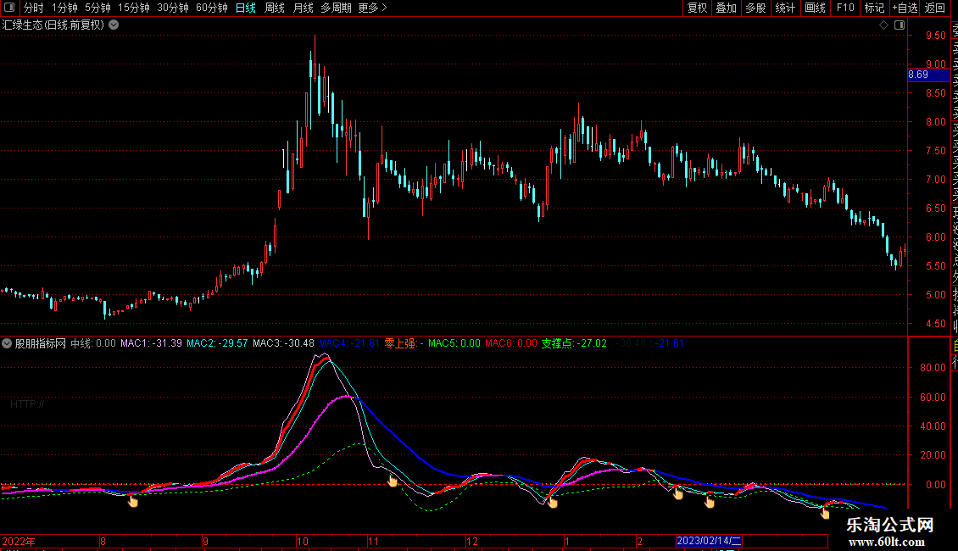Select the 30分钟 period tab
This screenshot has height=551, width=958.
[x=173, y=8]
